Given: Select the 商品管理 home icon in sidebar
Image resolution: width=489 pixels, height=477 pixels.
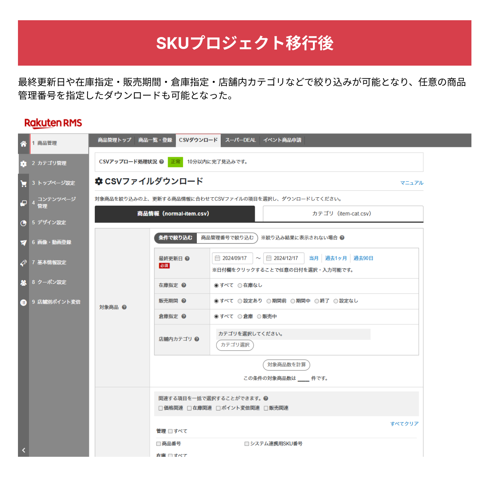Looking at the screenshot, I should (23, 144).
